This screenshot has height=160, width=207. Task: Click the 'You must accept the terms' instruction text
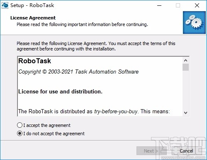[x=96, y=46]
